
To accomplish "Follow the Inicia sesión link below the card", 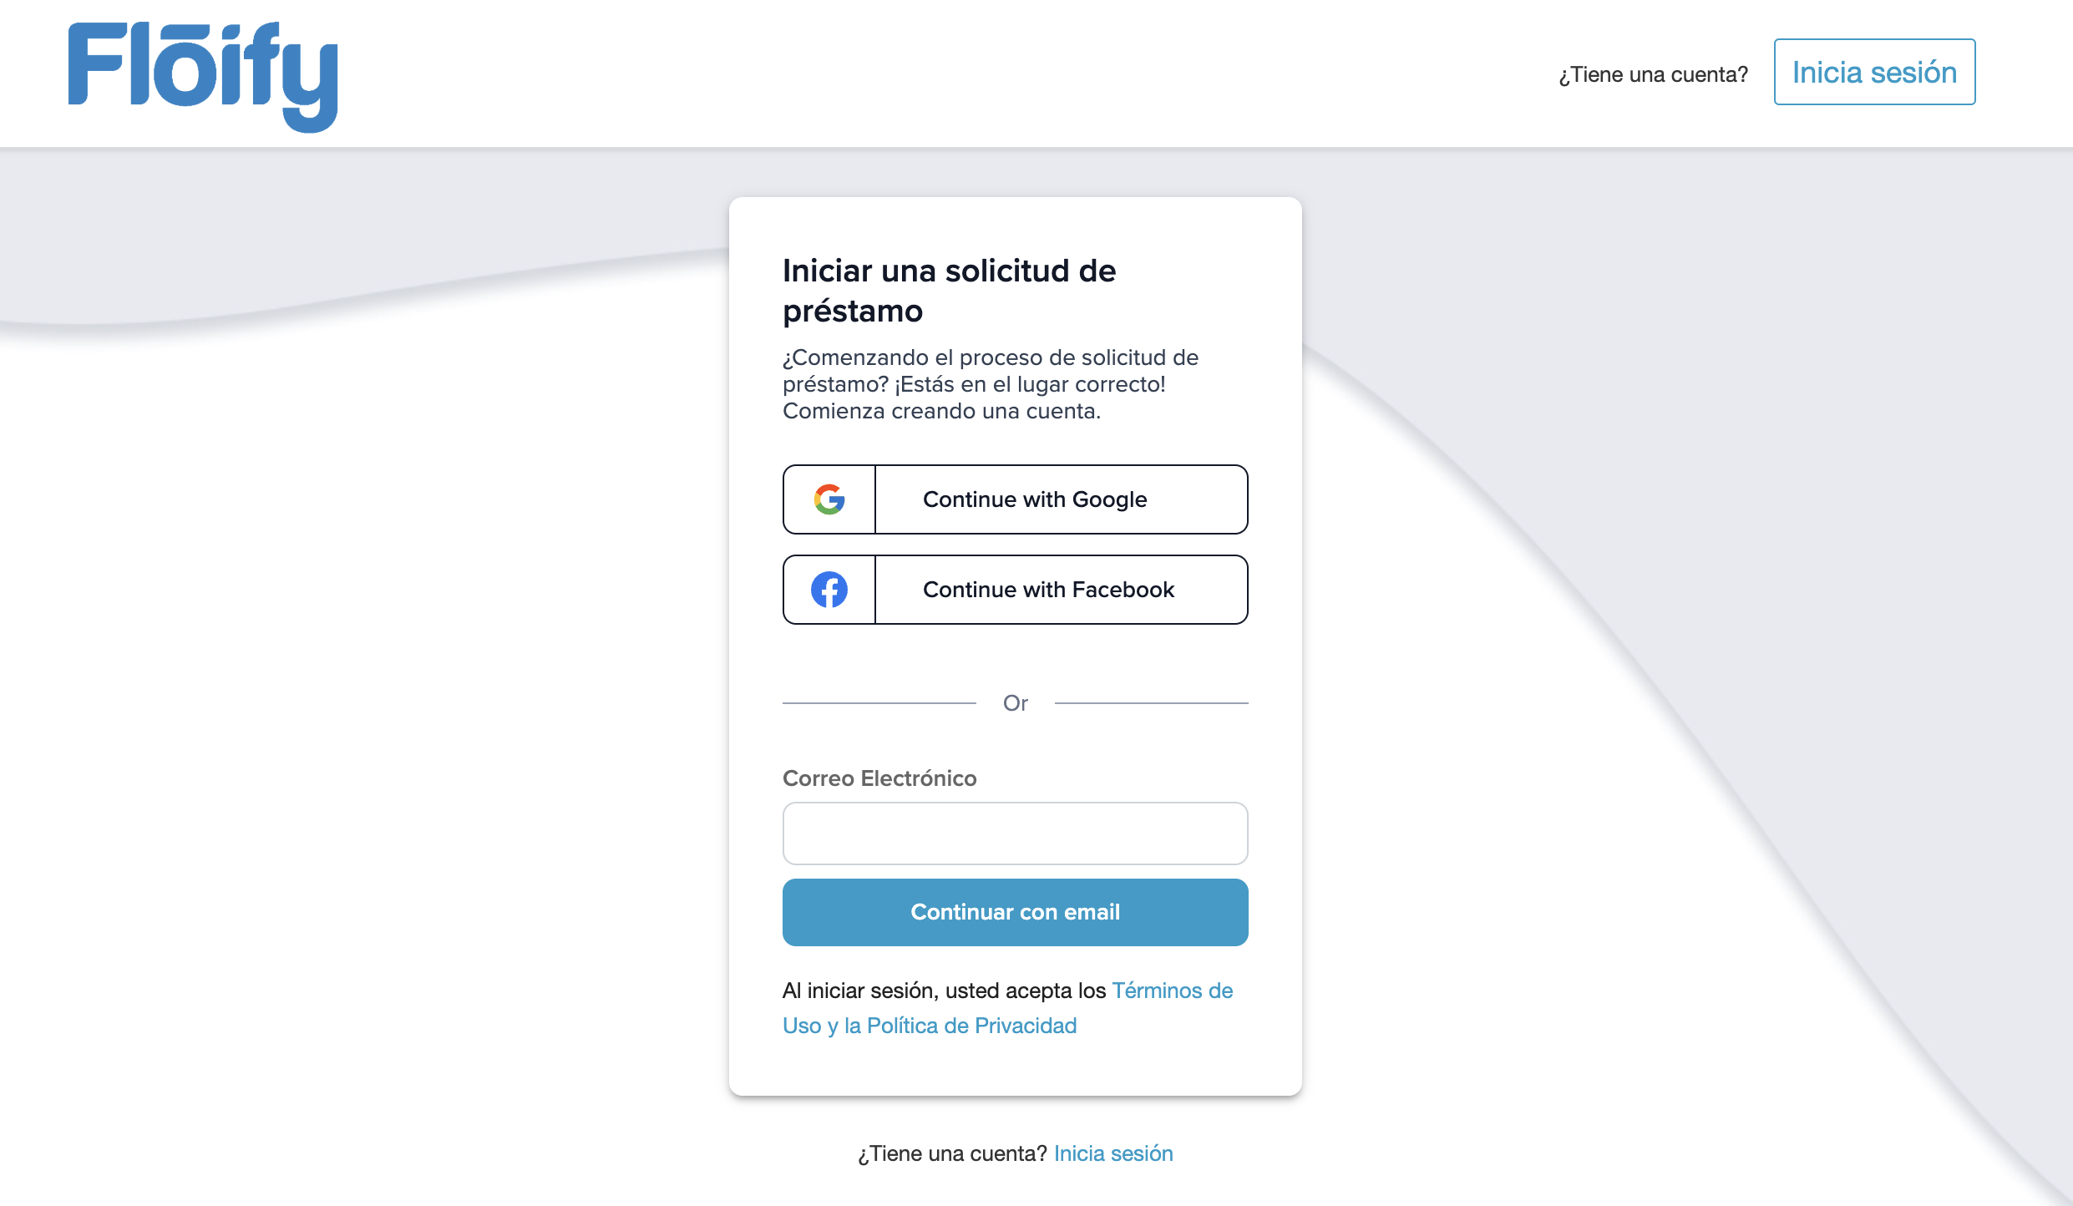I will 1113,1153.
